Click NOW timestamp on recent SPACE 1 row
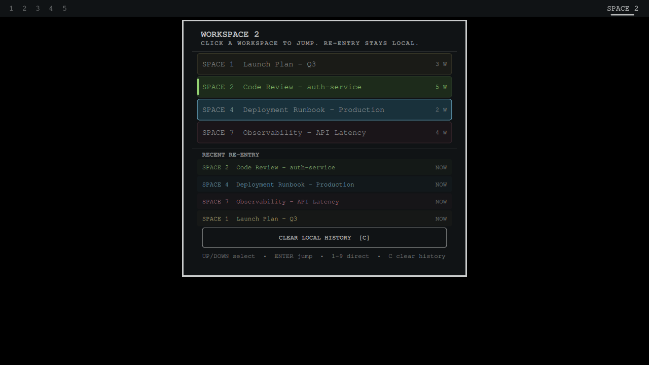The height and width of the screenshot is (365, 649). tap(441, 219)
